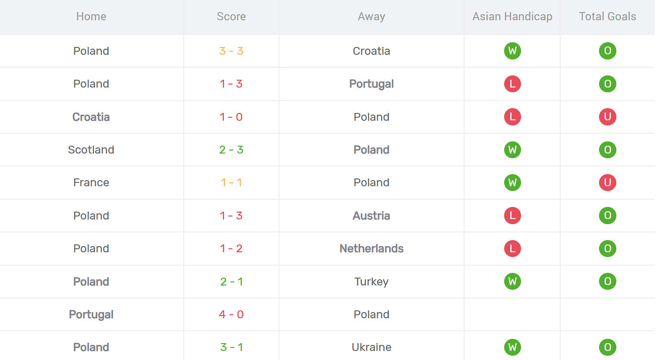Click the green W badge in France-Poland row

(512, 182)
